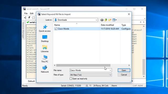Click terminal scrollbar up arrow
This screenshot has height=94, width=168.
click(144, 26)
